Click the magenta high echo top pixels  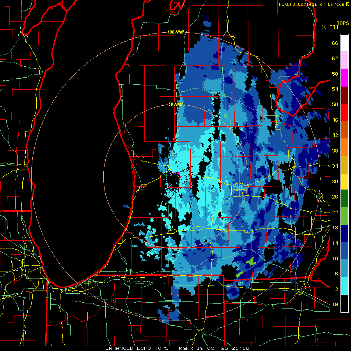pyautogui.click(x=178, y=174)
